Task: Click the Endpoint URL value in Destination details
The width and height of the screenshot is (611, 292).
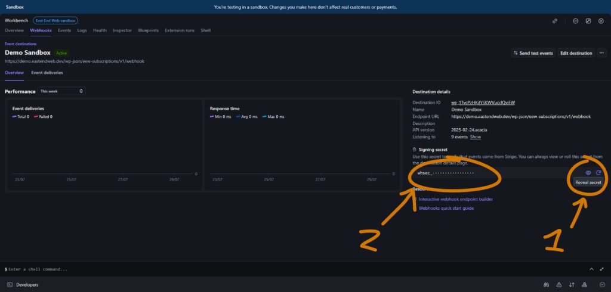Action: pyautogui.click(x=521, y=116)
